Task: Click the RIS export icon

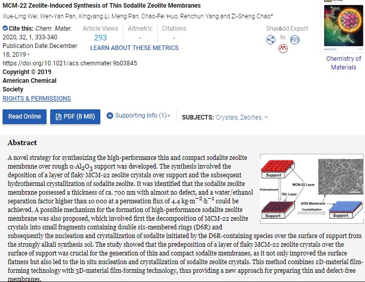Action: (x=295, y=40)
